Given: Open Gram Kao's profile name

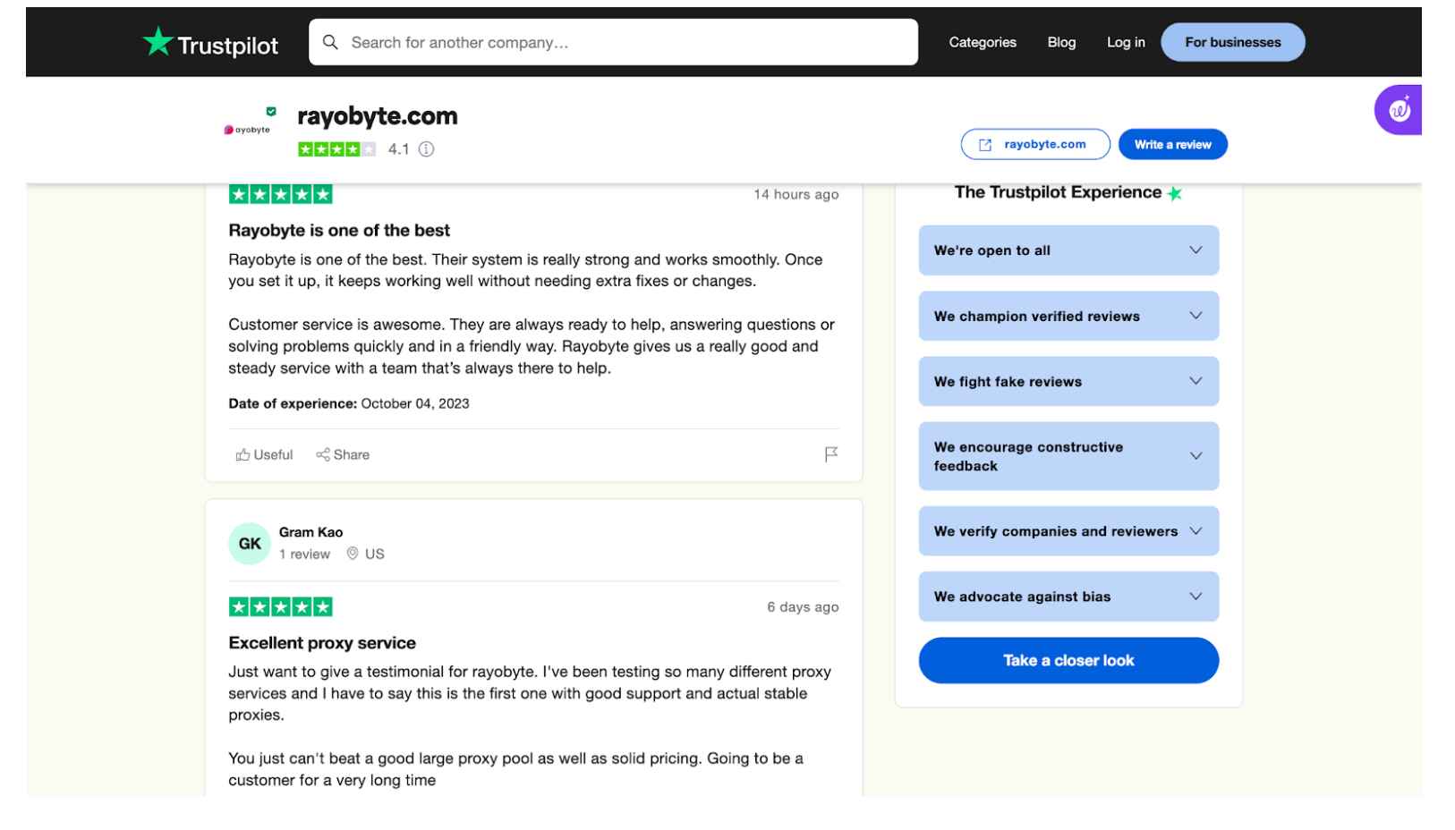Looking at the screenshot, I should pos(311,532).
